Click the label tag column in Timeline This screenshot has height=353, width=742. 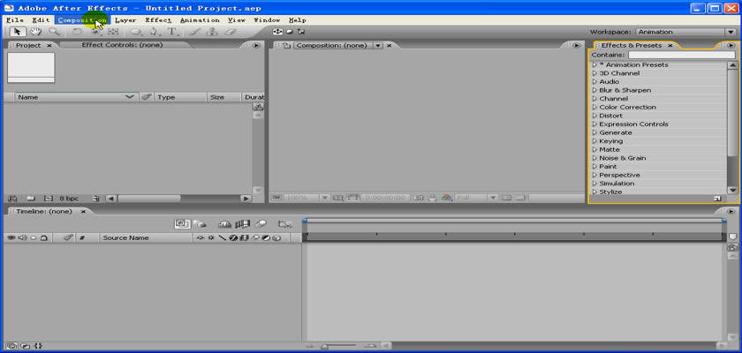[x=68, y=237]
